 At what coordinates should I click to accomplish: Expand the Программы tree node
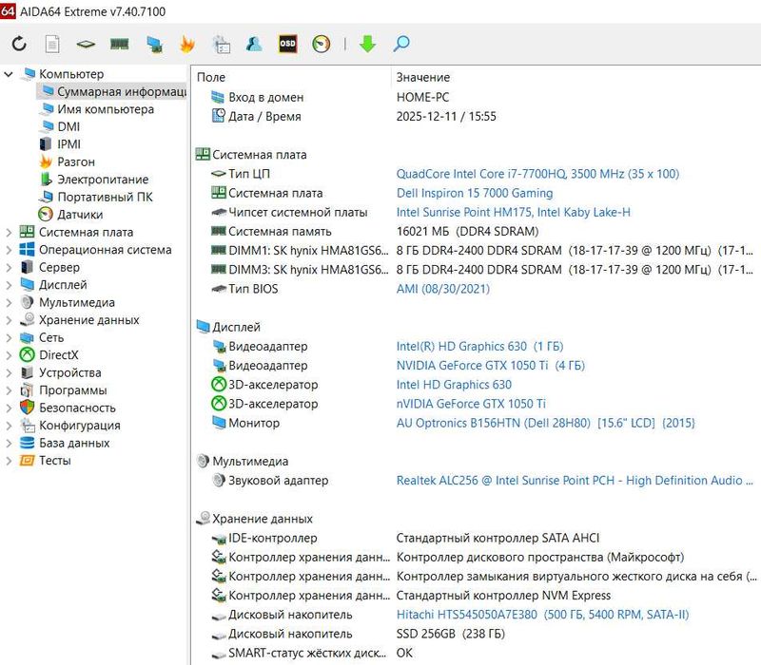click(9, 390)
